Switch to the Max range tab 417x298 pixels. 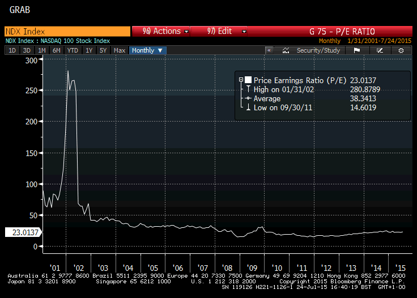click(x=120, y=50)
